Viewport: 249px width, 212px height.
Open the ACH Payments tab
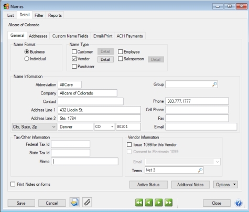pos(129,36)
